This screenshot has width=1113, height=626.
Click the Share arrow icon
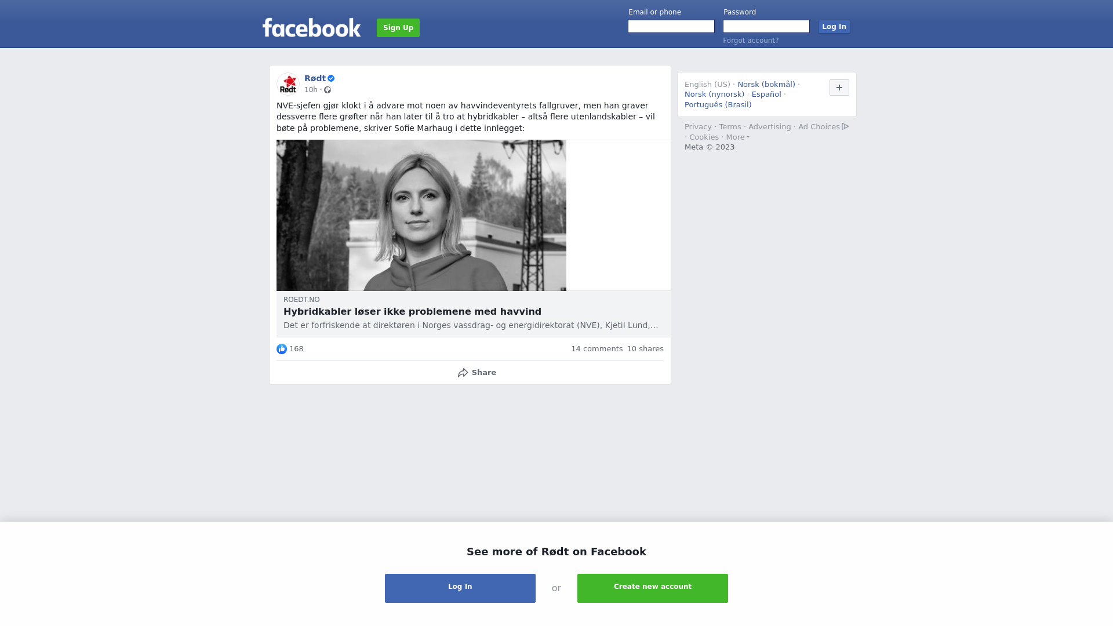tap(463, 373)
